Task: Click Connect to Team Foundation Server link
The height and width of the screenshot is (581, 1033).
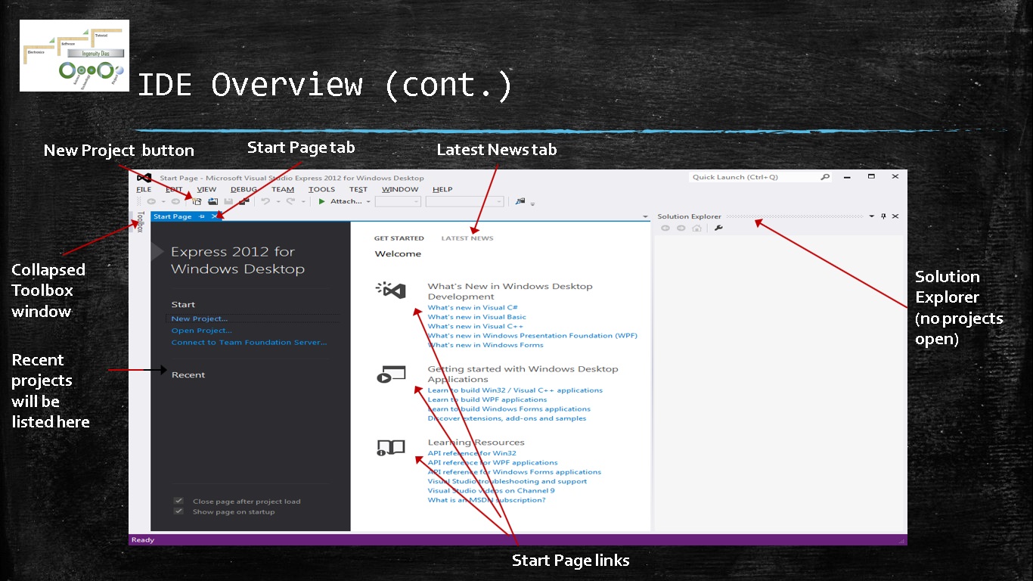Action: pos(250,342)
